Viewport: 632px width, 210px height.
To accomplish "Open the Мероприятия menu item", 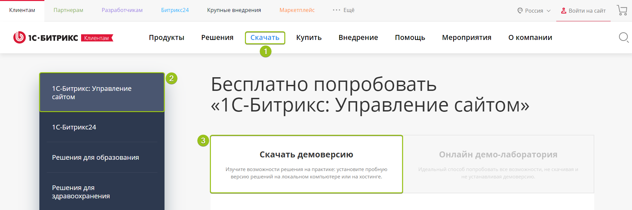I will tap(467, 38).
